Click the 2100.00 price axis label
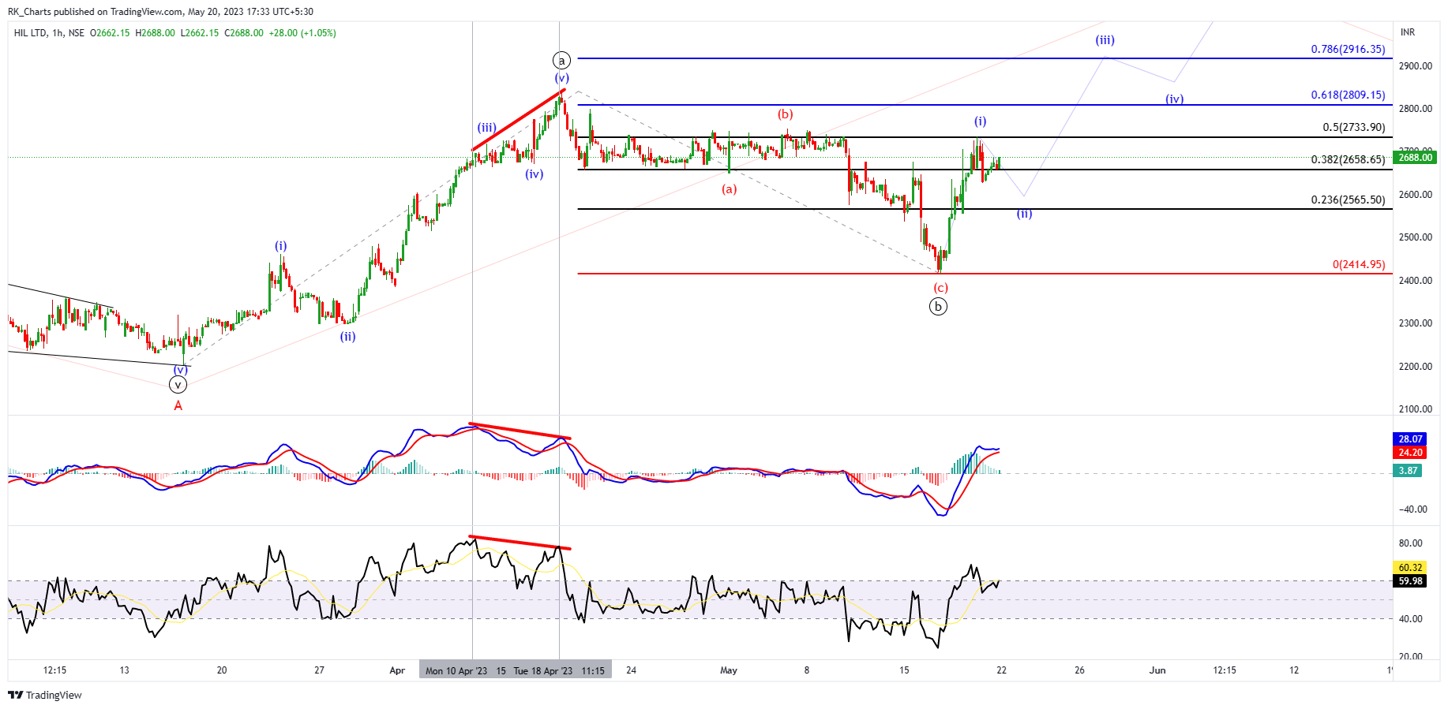 click(1415, 409)
